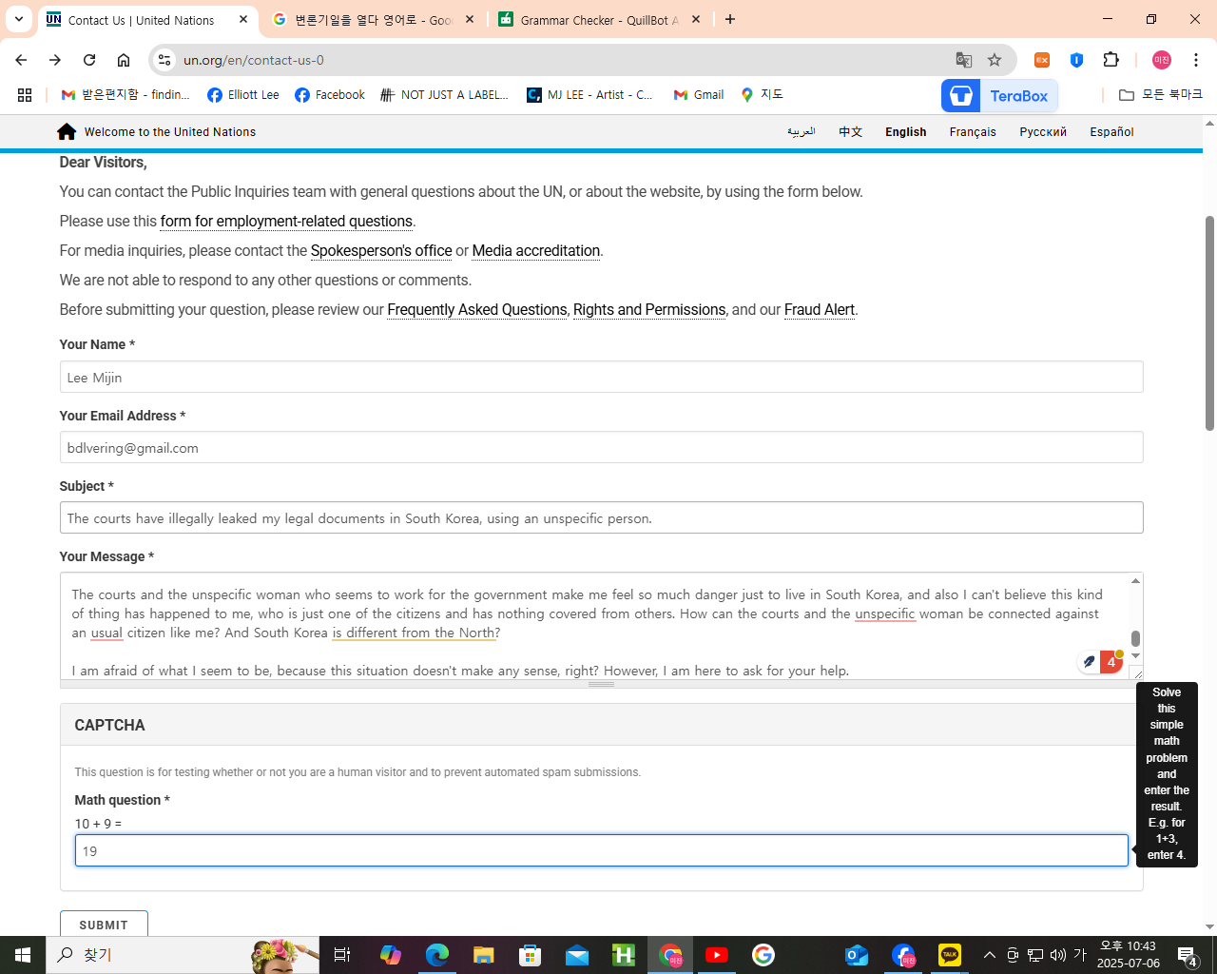The height and width of the screenshot is (974, 1217).
Task: Bookmark this page with the star icon
Action: 995,60
